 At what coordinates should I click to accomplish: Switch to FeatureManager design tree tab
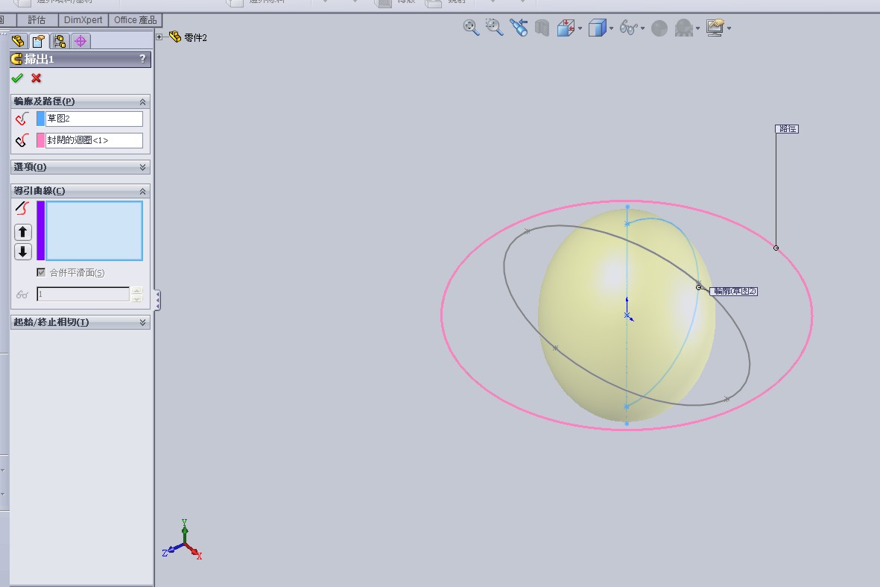tap(18, 41)
